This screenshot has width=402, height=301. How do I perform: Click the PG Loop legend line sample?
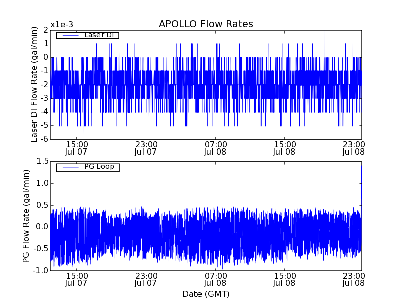pyautogui.click(x=70, y=168)
